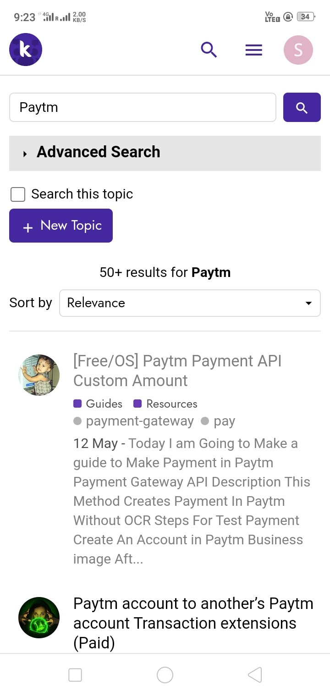The height and width of the screenshot is (697, 330).
Task: Open the hamburger menu
Action: 253,50
